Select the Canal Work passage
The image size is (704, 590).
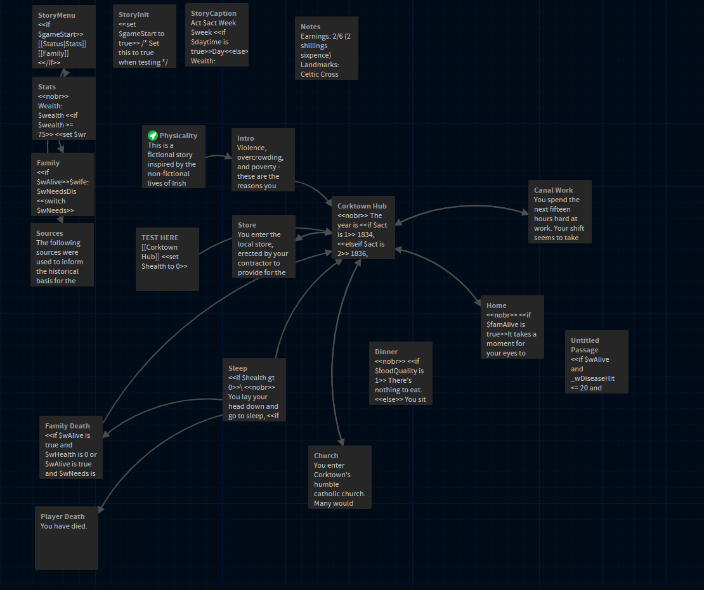coord(560,212)
